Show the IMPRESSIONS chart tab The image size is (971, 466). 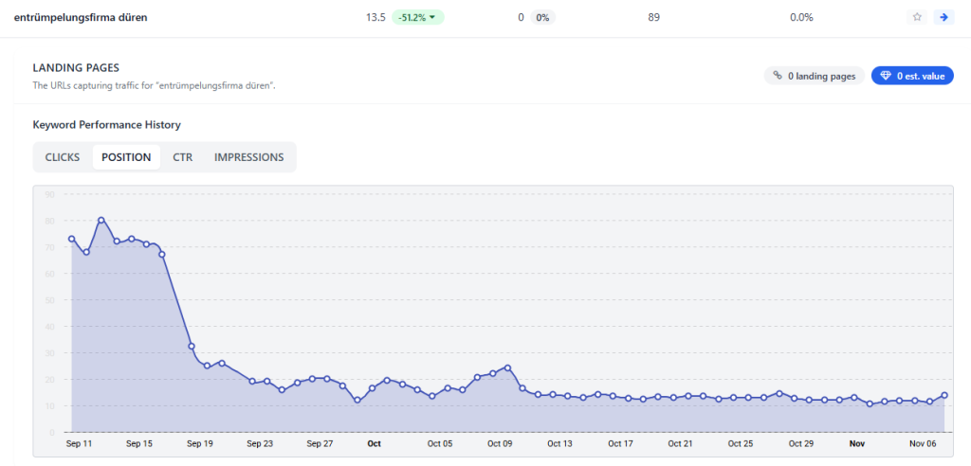click(x=248, y=157)
